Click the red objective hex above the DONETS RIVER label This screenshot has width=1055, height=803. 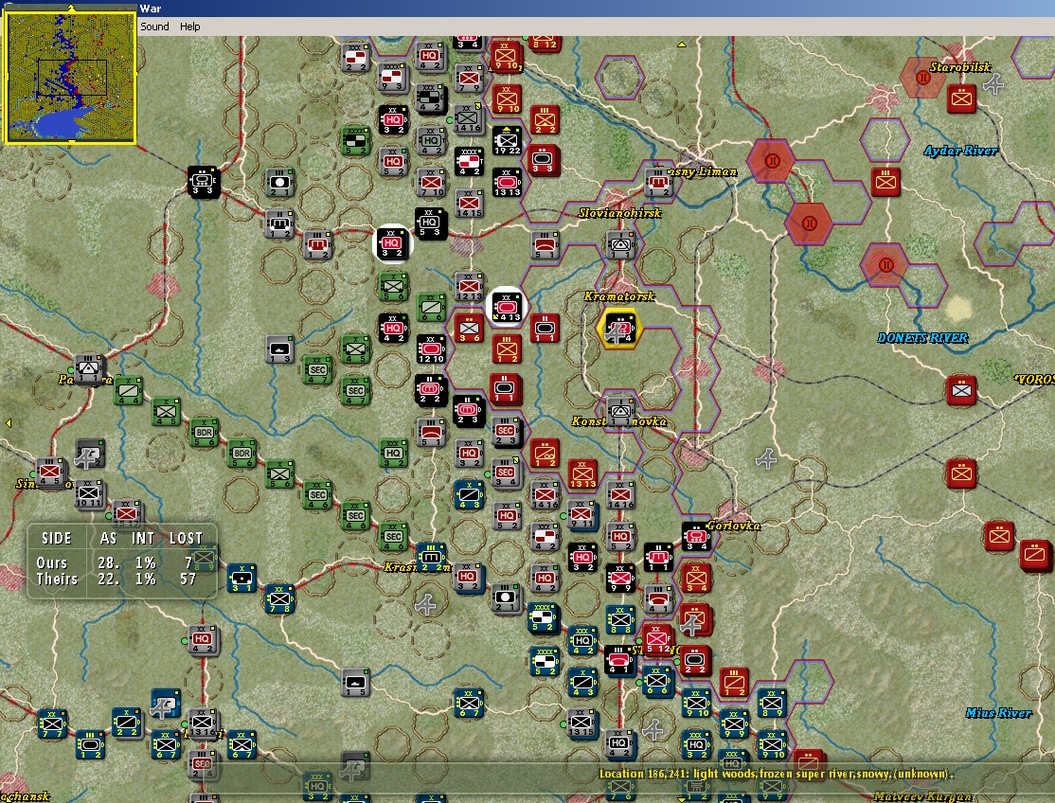tap(886, 265)
